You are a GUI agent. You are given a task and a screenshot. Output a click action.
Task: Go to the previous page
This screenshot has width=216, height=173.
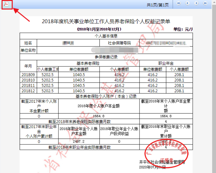click(x=187, y=3)
